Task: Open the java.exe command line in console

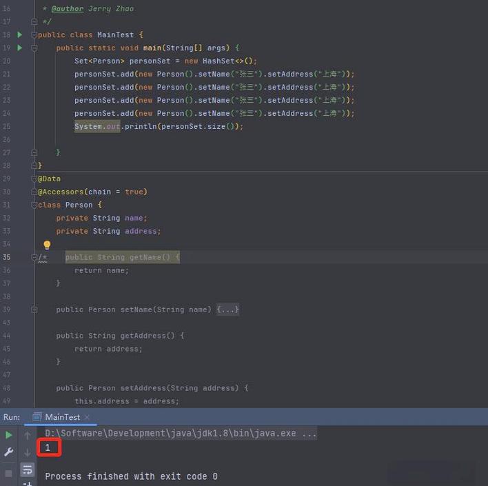Action: point(181,433)
